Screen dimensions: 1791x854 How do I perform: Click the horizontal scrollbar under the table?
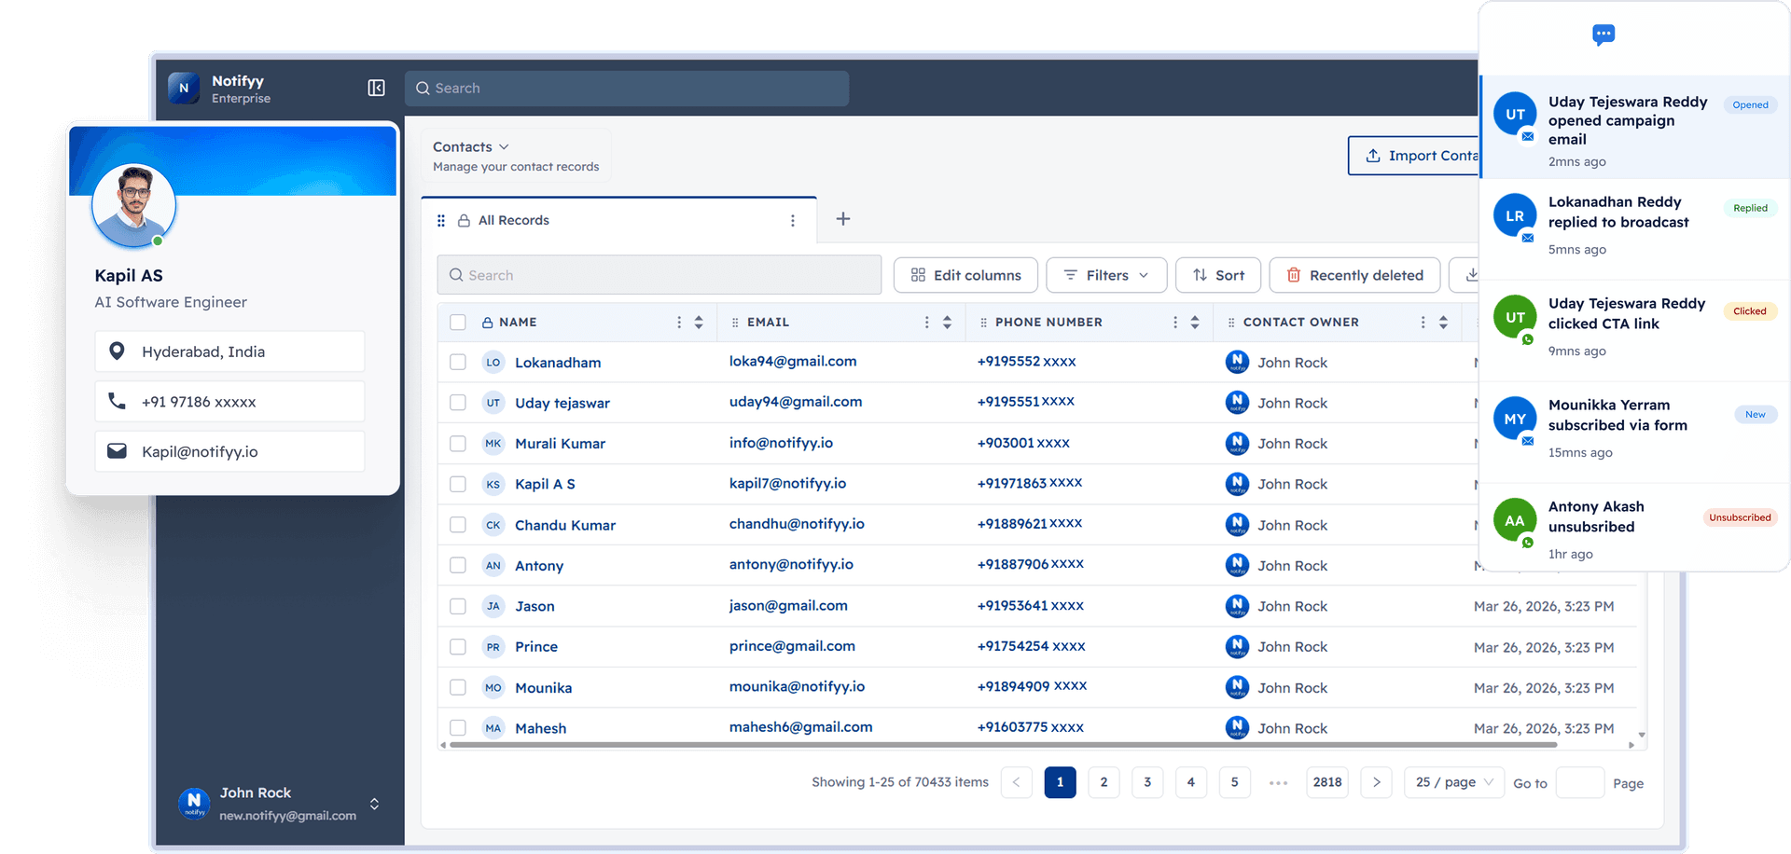pyautogui.click(x=1003, y=745)
